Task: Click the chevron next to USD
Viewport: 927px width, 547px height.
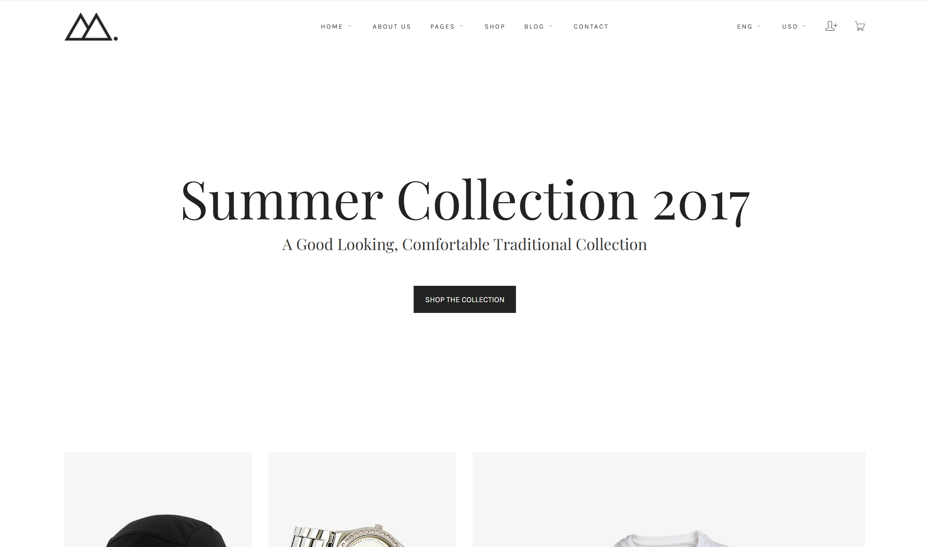Action: 804,26
